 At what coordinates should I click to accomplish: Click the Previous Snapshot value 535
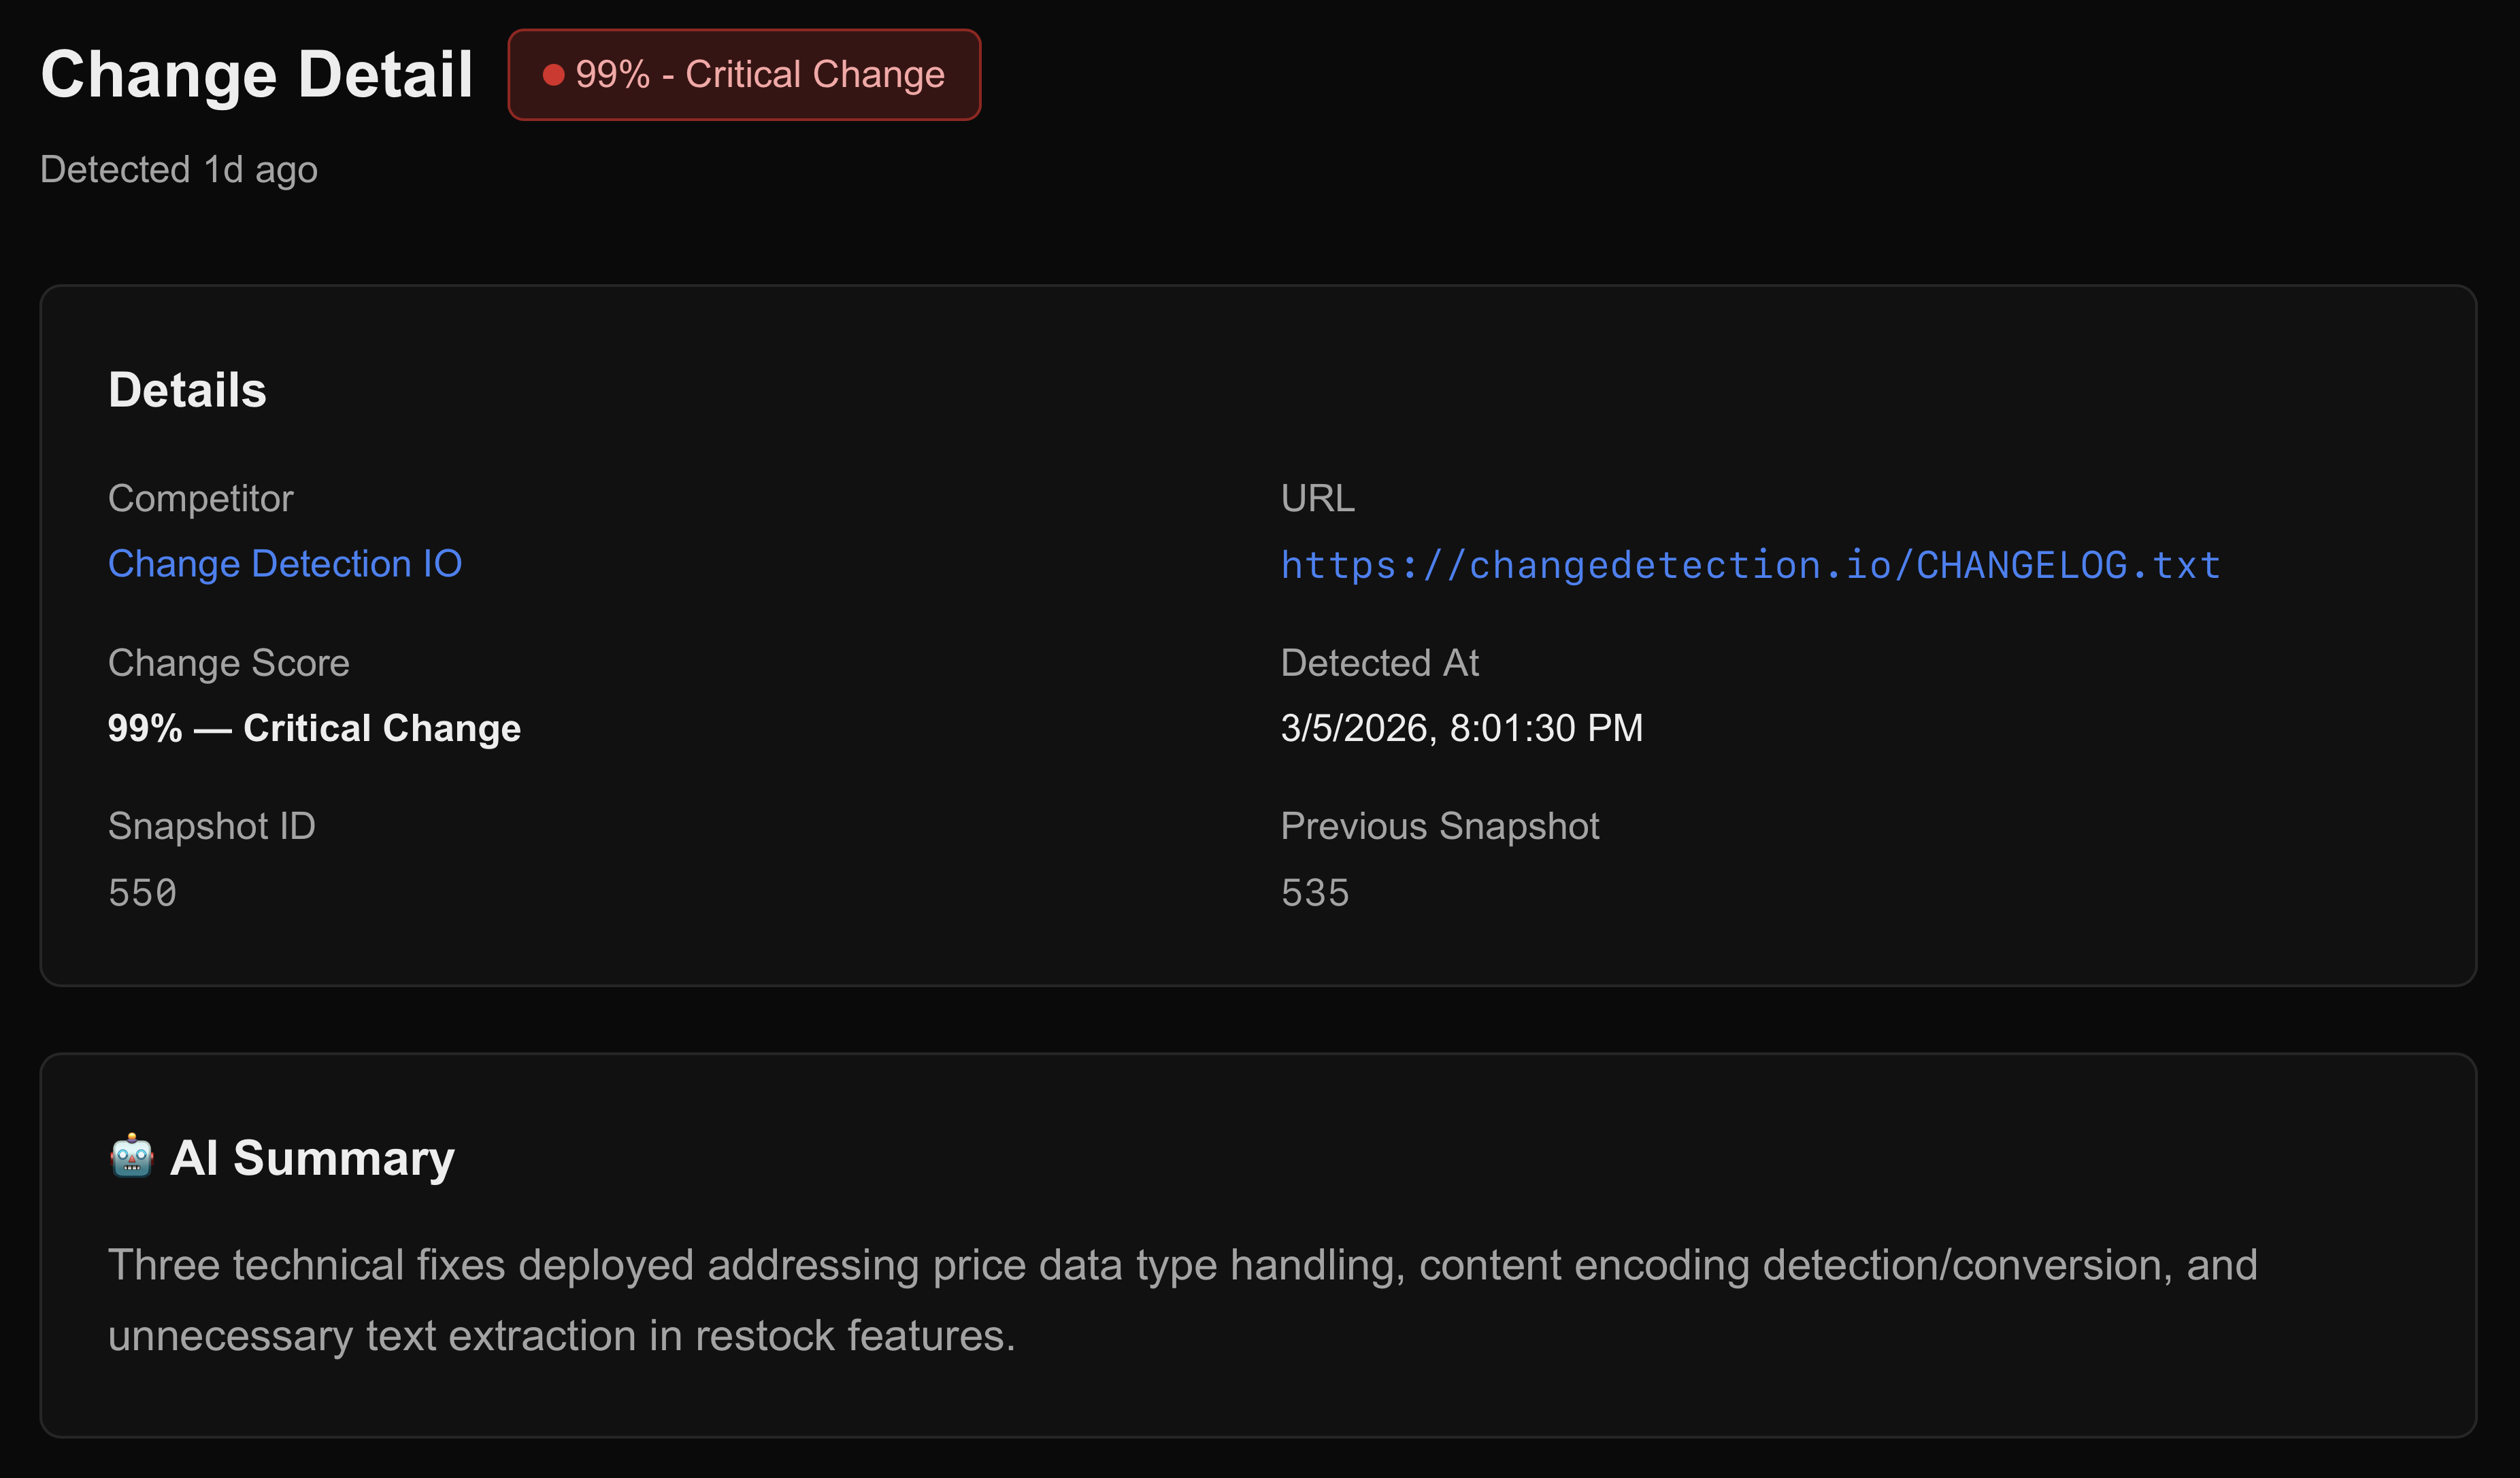[x=1314, y=893]
